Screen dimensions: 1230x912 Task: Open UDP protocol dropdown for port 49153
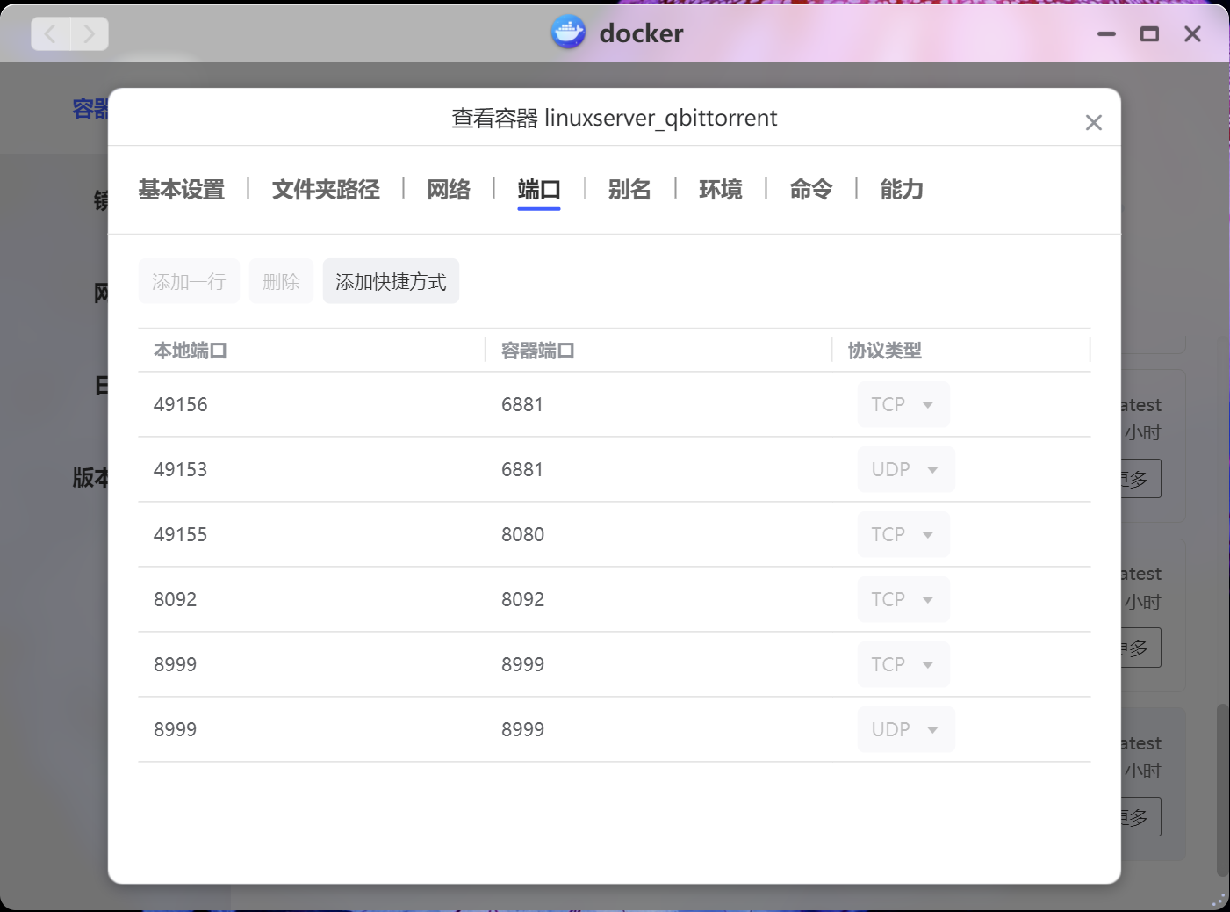pyautogui.click(x=905, y=470)
